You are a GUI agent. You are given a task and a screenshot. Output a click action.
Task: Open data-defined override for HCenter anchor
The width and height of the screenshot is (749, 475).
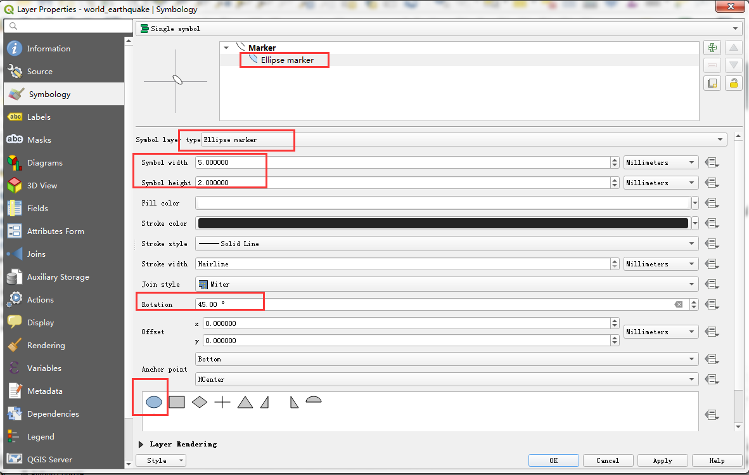712,379
